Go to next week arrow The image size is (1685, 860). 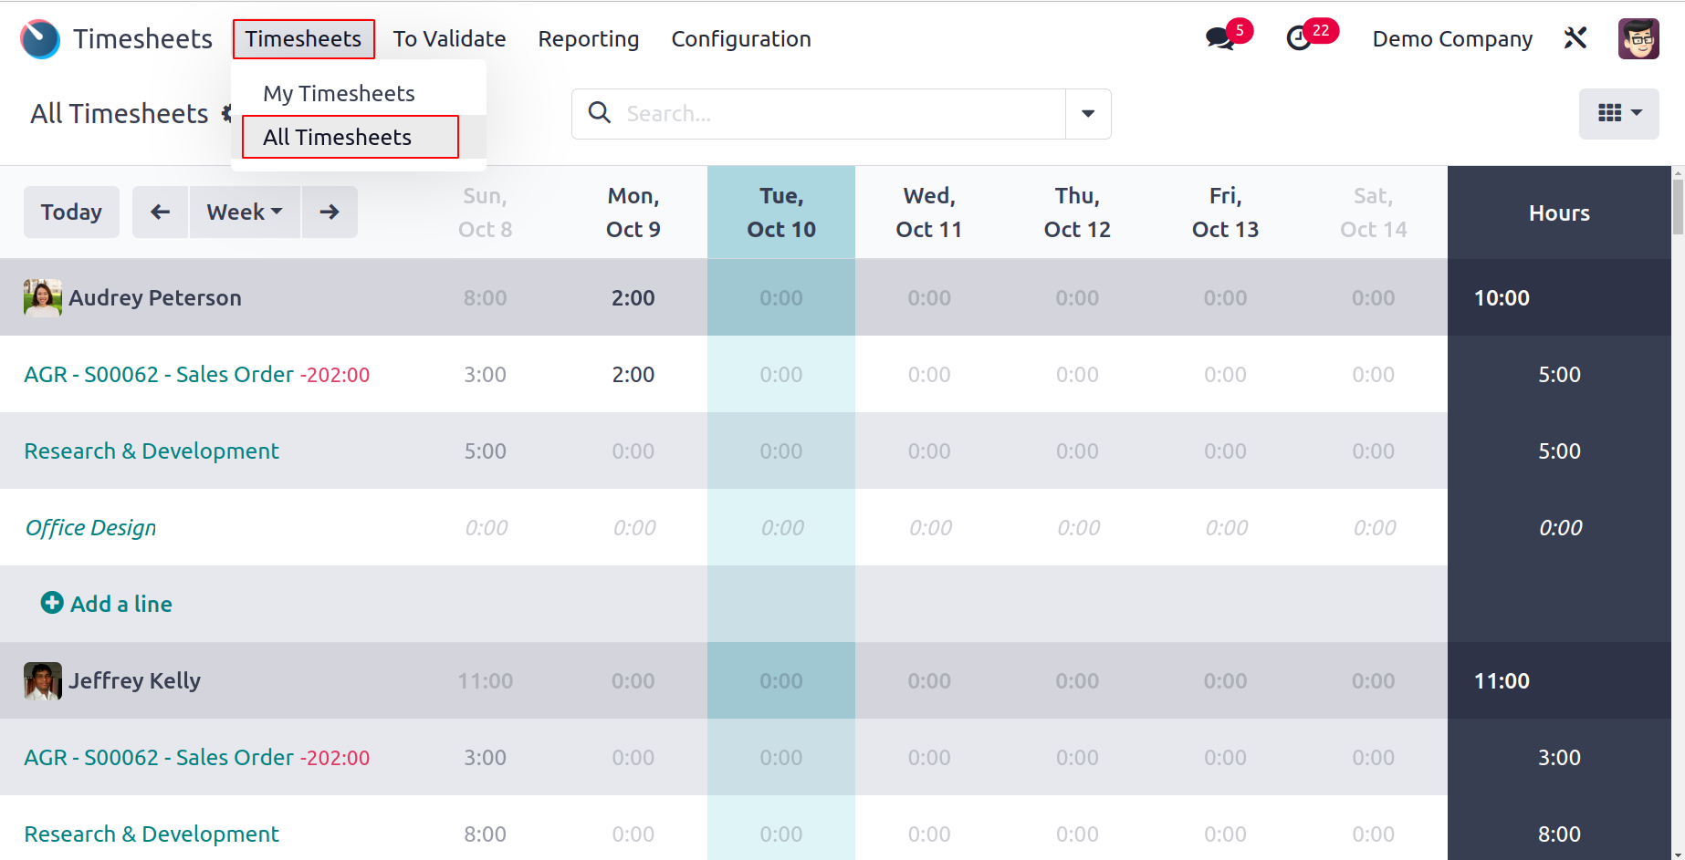pos(330,212)
